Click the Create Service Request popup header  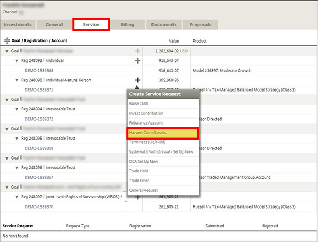(163, 94)
